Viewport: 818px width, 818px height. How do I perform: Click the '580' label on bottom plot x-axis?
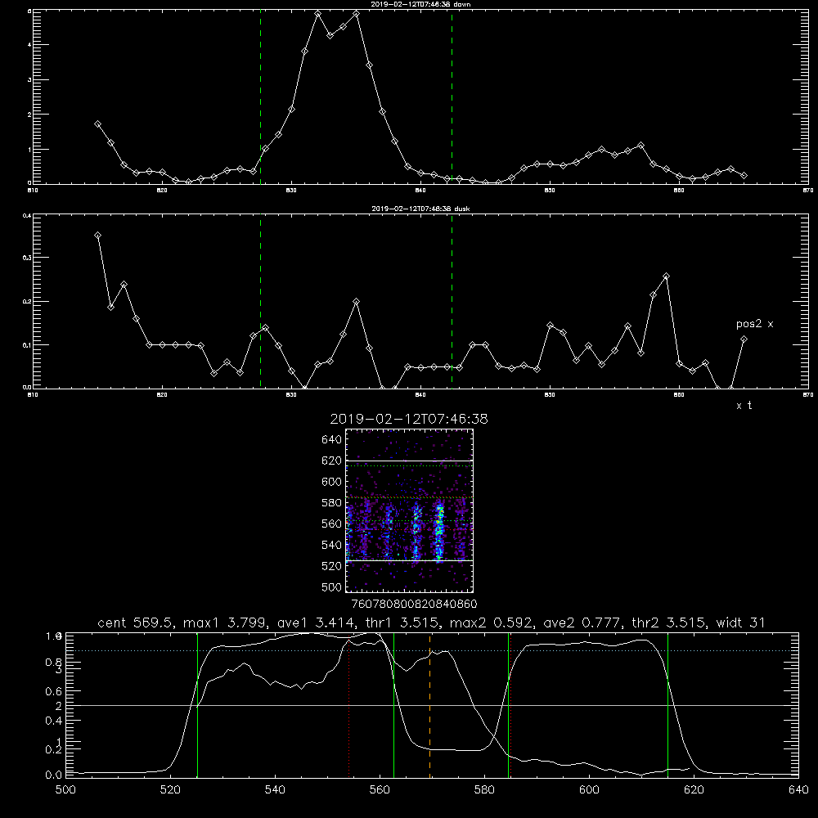pyautogui.click(x=484, y=789)
